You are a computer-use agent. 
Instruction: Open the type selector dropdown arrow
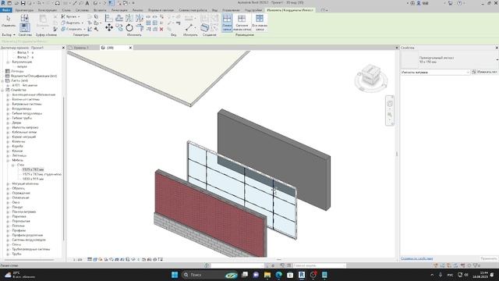click(x=497, y=59)
